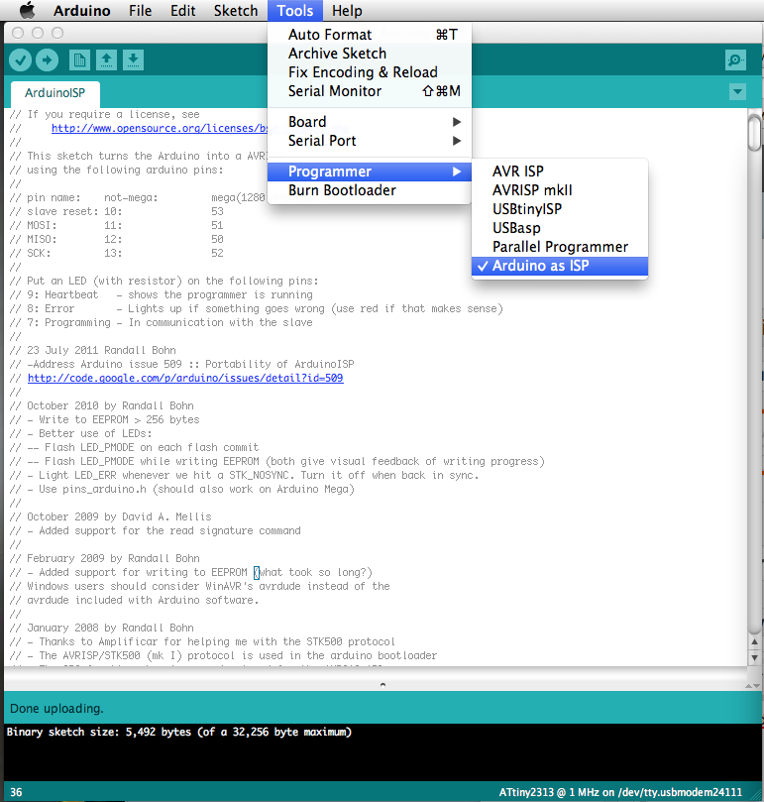Viewport: 764px width, 802px height.
Task: Click the 'October 2009 by David A. Mellis' line
Action: coord(110,516)
